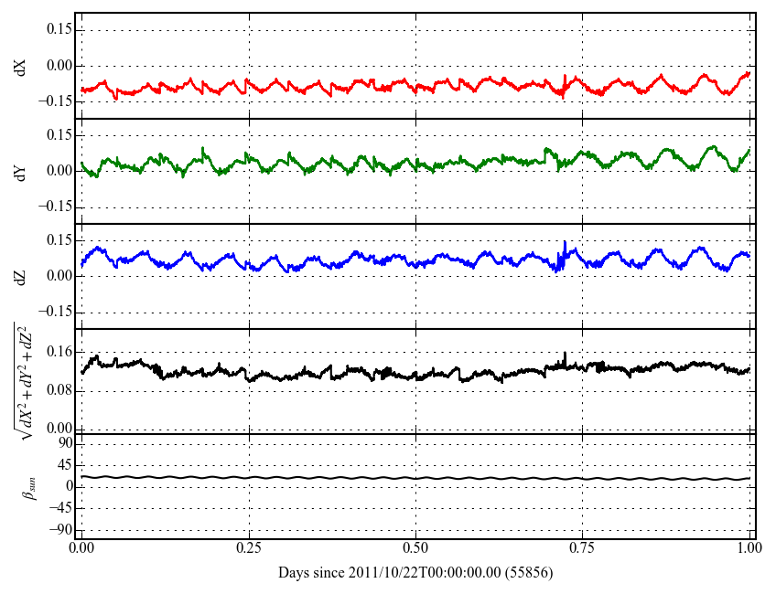The width and height of the screenshot is (776, 594).
Task: Click the 0.25 x-axis tick label
Action: click(248, 548)
